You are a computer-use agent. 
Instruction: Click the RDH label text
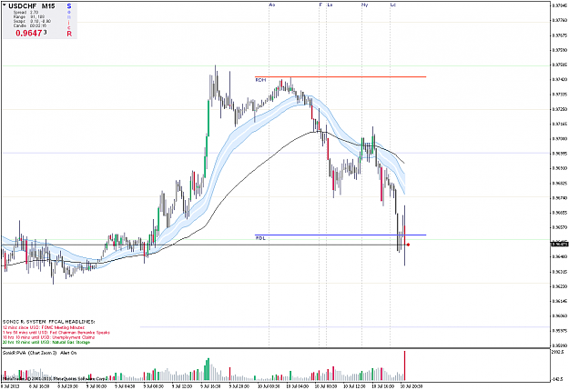[x=260, y=80]
